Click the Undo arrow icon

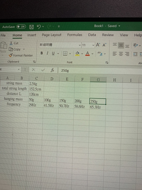pyautogui.click(x=39, y=27)
